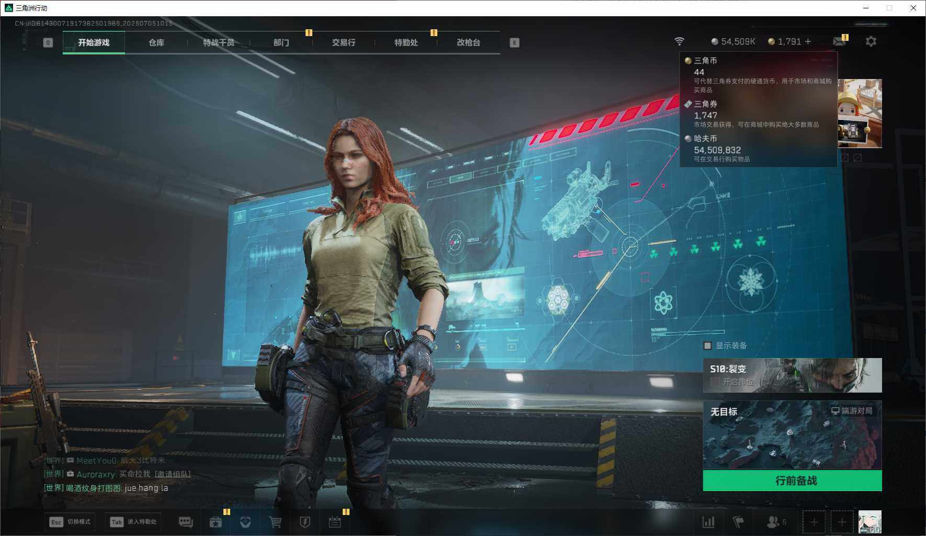Screen dimensions: 926x536
Task: Open the shopping cart store icon
Action: coord(275,522)
